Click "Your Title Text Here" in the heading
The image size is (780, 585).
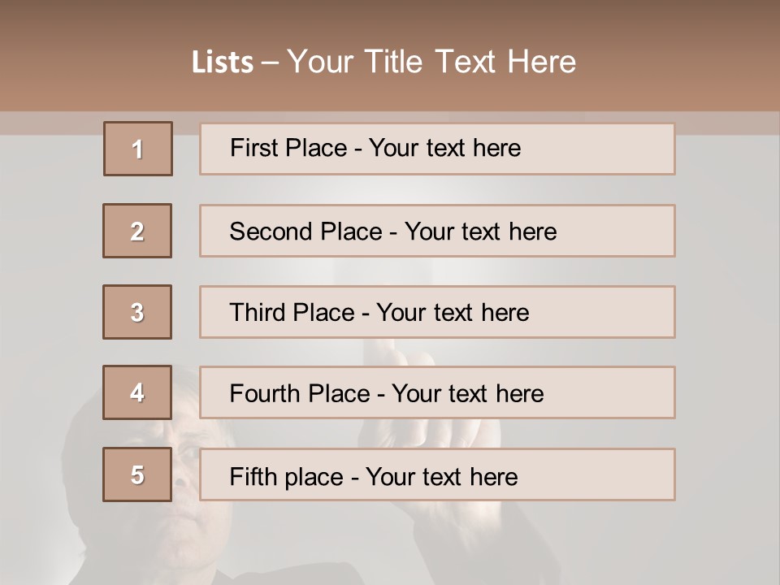(431, 62)
